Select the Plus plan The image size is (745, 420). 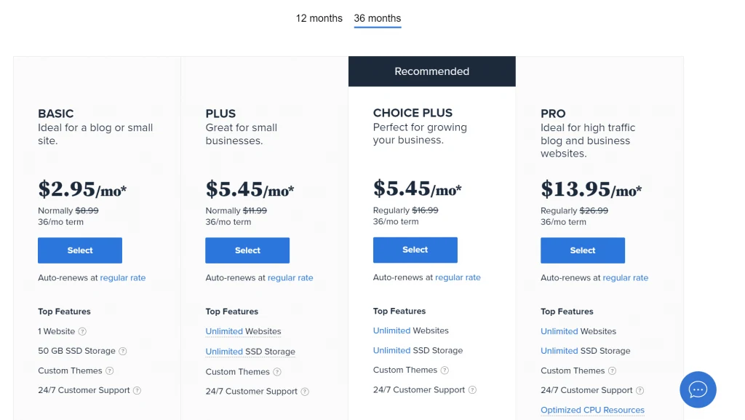pos(247,250)
